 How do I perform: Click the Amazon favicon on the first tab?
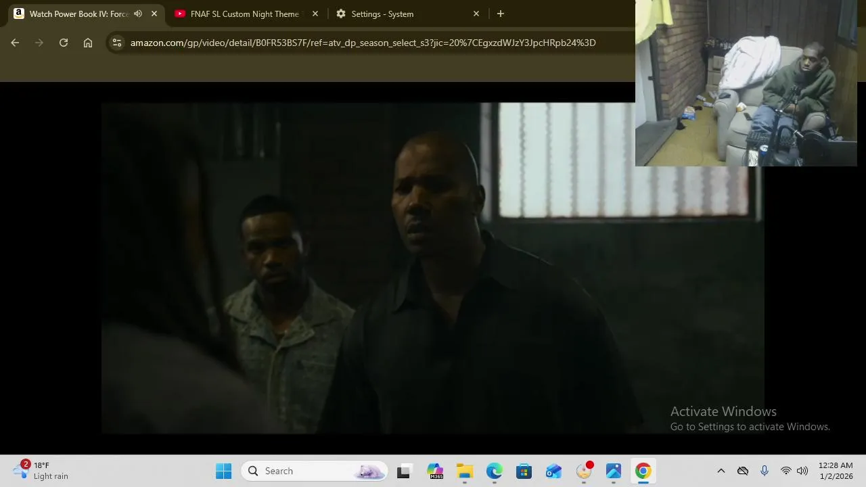[19, 14]
